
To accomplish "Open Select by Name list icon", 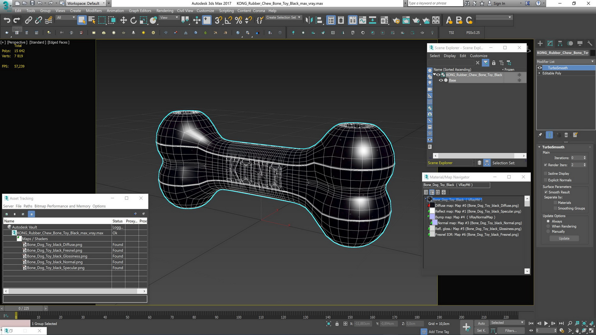I will click(92, 20).
